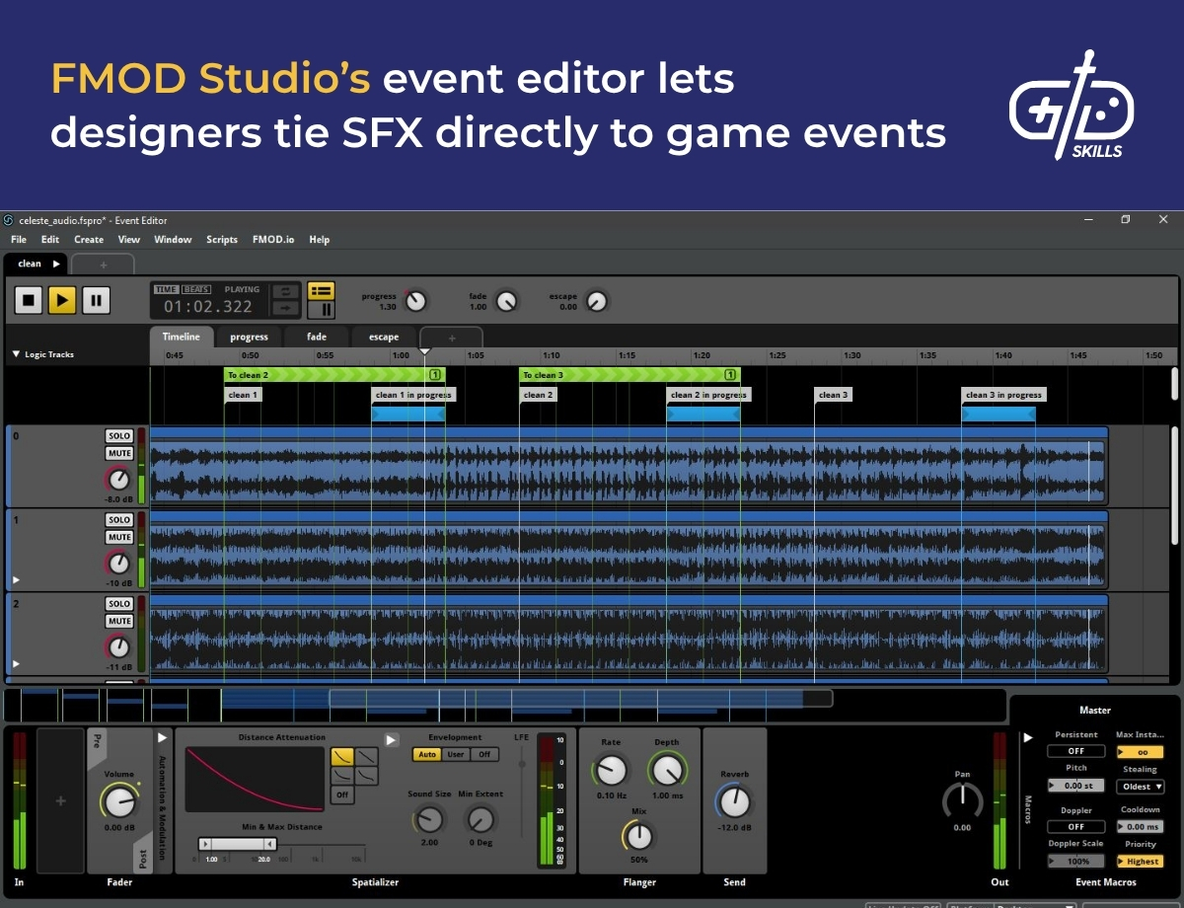Click the Play transport button

click(62, 299)
